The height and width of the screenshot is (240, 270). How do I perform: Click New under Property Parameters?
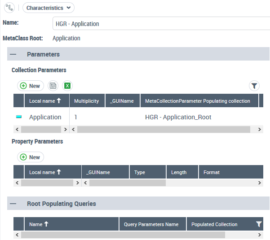coord(30,157)
